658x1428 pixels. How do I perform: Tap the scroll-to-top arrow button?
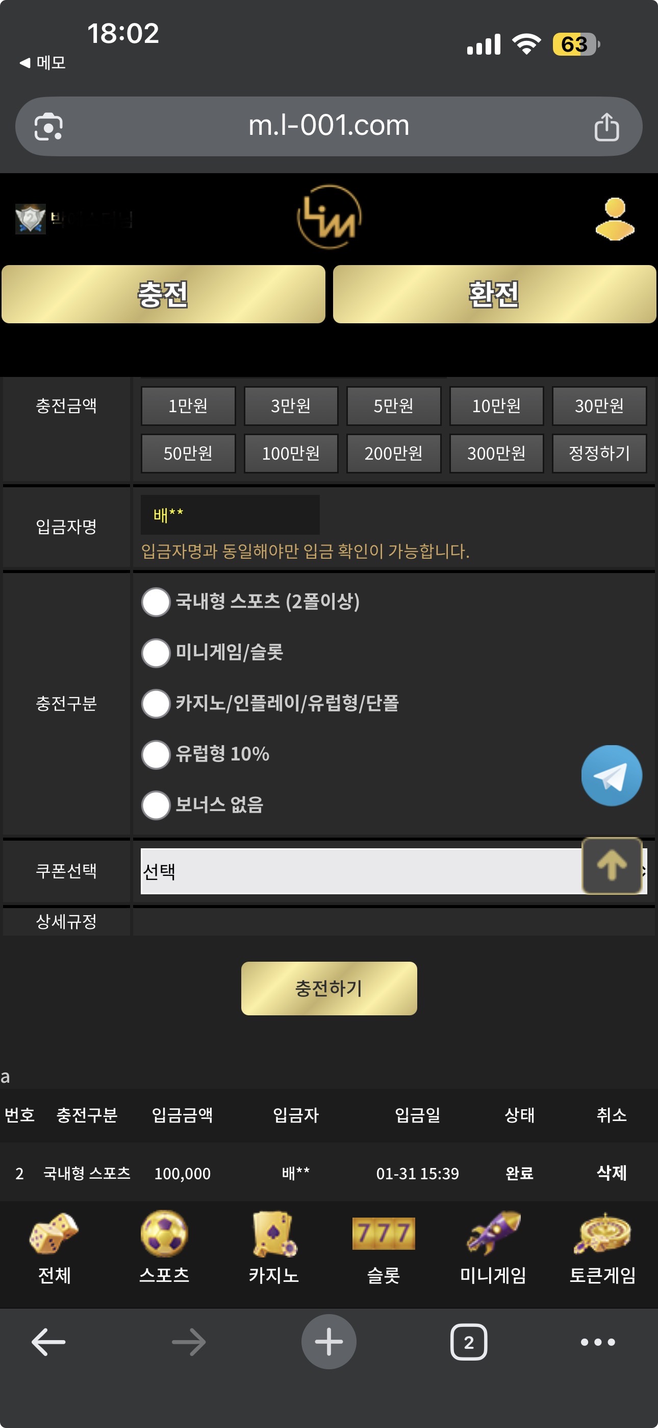coord(611,865)
